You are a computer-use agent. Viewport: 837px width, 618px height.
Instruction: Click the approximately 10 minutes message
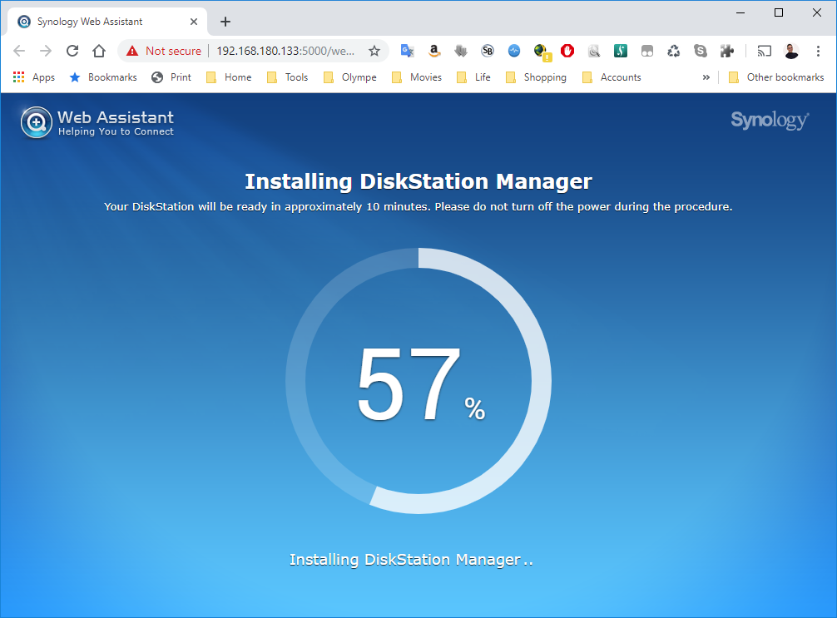pyautogui.click(x=418, y=206)
